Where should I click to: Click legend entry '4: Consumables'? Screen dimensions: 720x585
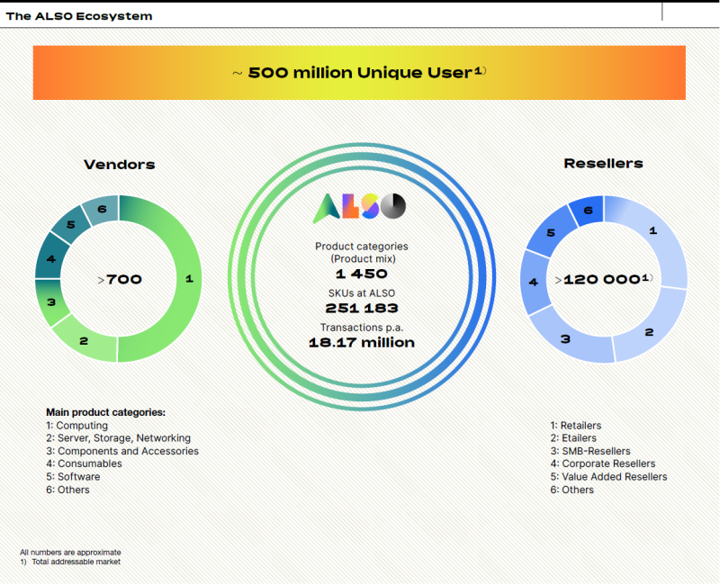tap(84, 463)
